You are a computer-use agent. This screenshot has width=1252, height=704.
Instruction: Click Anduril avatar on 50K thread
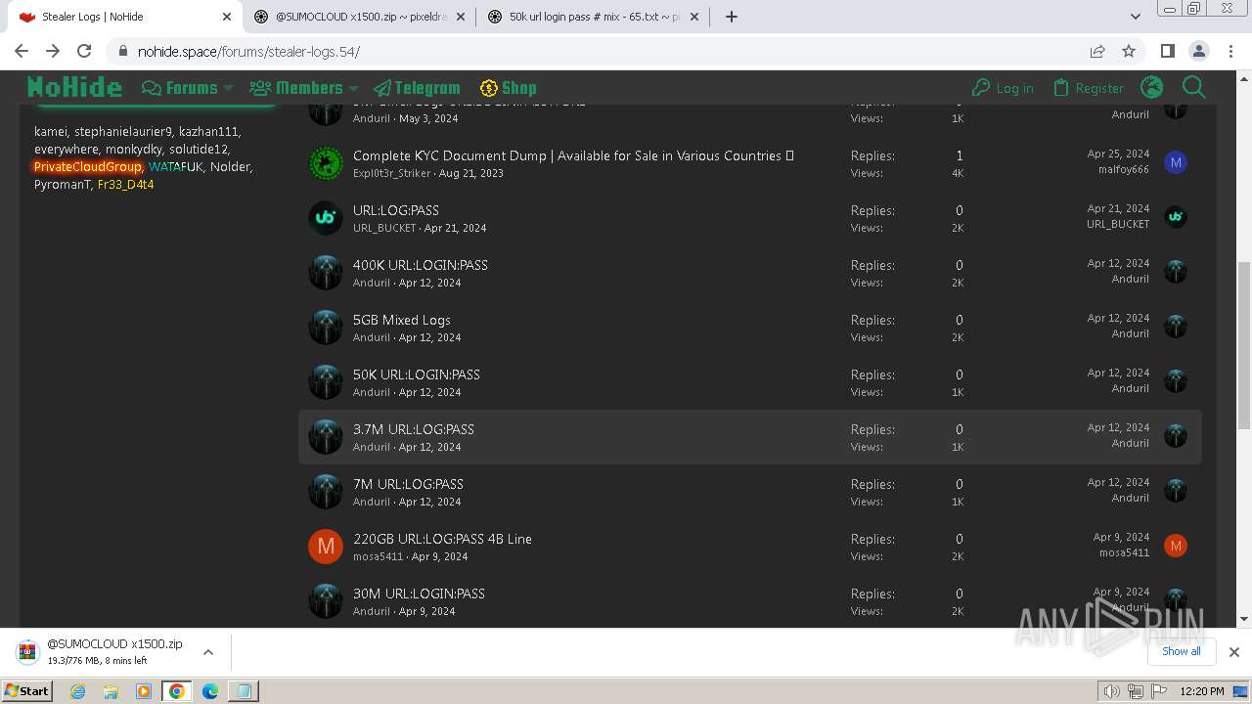click(x=326, y=382)
